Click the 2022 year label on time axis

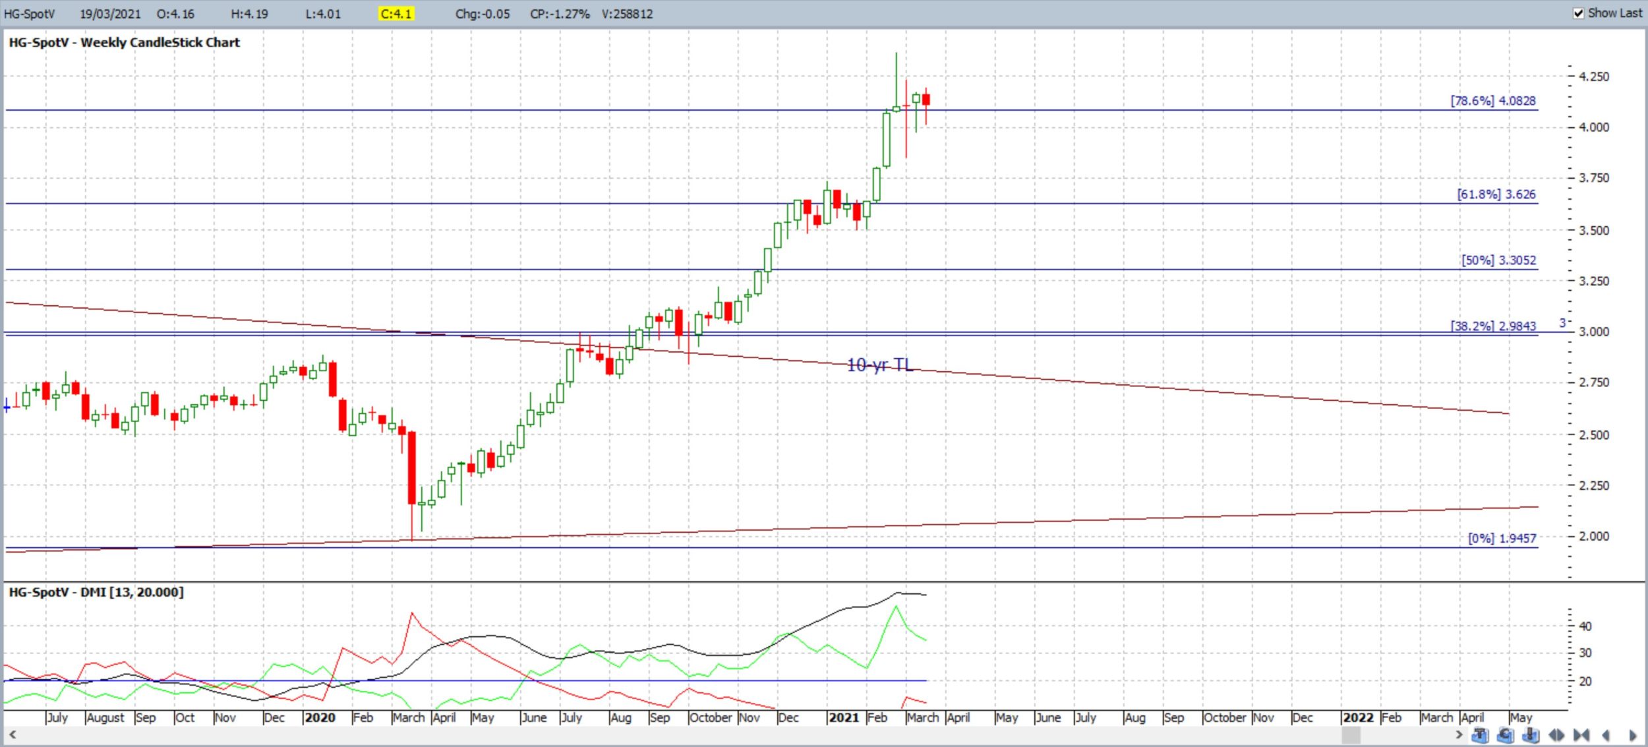tap(1358, 717)
